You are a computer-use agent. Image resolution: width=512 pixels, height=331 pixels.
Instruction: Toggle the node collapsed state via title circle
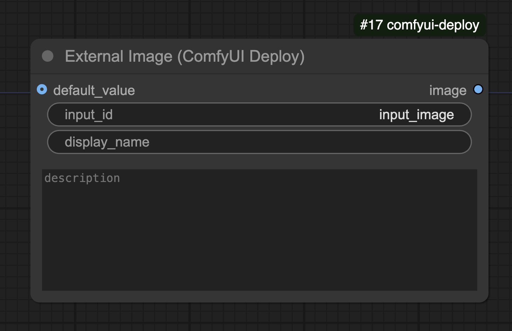pos(48,56)
